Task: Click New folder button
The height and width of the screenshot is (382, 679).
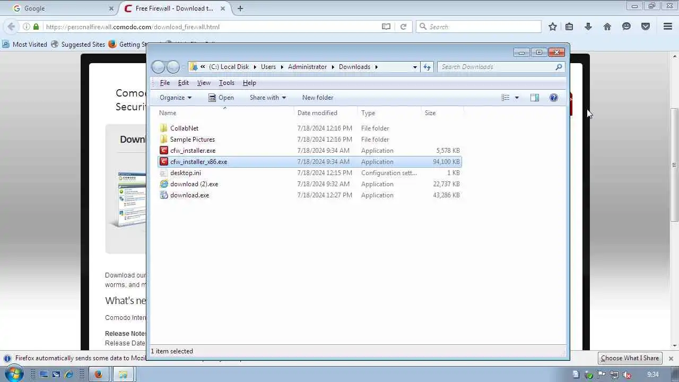Action: point(318,98)
